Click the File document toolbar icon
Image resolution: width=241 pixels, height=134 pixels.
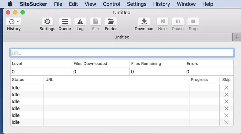point(95,22)
